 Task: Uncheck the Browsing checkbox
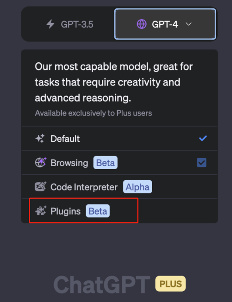click(x=202, y=163)
